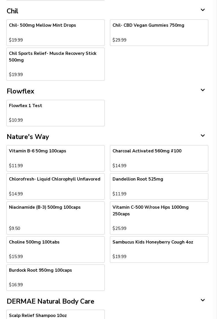Pick Vitamin C-500 W/rose Hips 1000mg

pos(159,218)
